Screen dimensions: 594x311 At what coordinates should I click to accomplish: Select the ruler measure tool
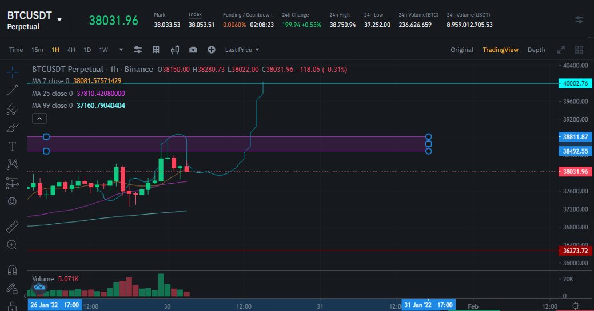12,227
